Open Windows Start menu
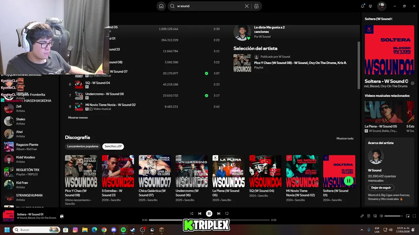419x235 pixels. (7, 230)
